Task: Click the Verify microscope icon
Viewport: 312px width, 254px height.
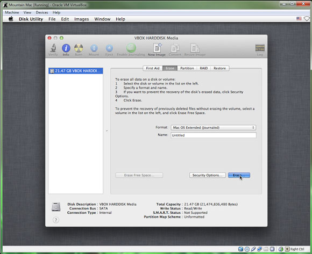Action: click(53, 48)
